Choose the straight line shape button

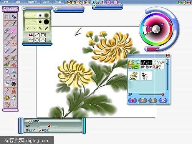37,35
